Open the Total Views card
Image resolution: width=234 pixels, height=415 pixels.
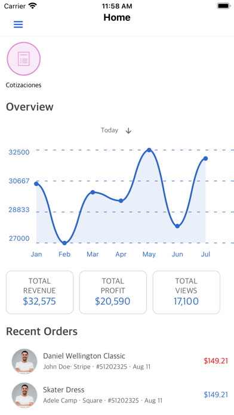point(186,292)
